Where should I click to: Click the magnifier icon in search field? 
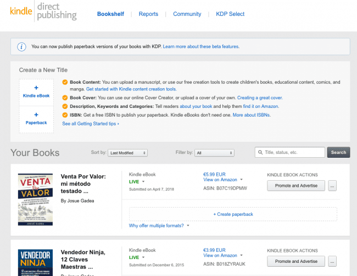[x=260, y=152]
